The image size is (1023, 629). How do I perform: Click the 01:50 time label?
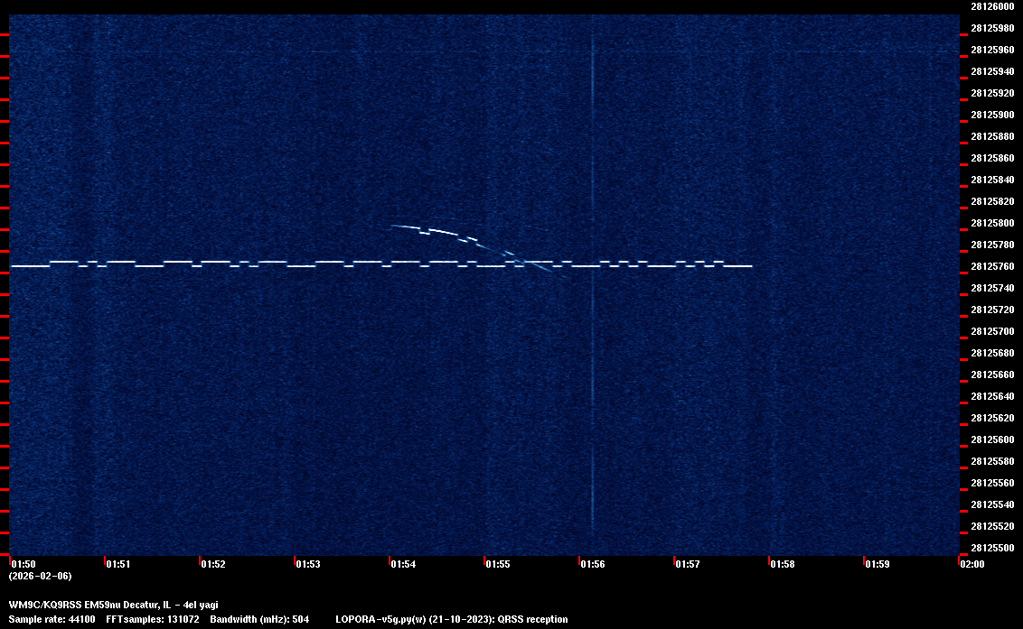(x=23, y=564)
